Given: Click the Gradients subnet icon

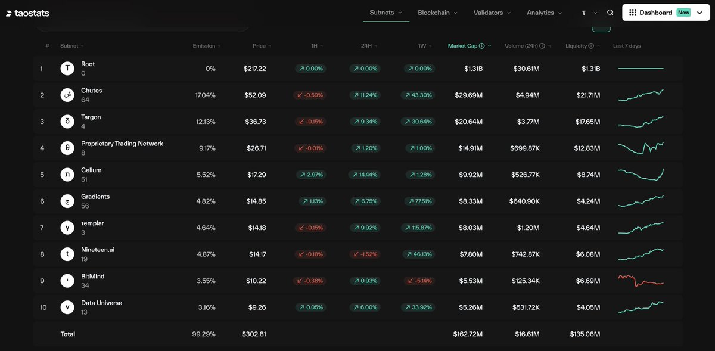Looking at the screenshot, I should pos(68,201).
